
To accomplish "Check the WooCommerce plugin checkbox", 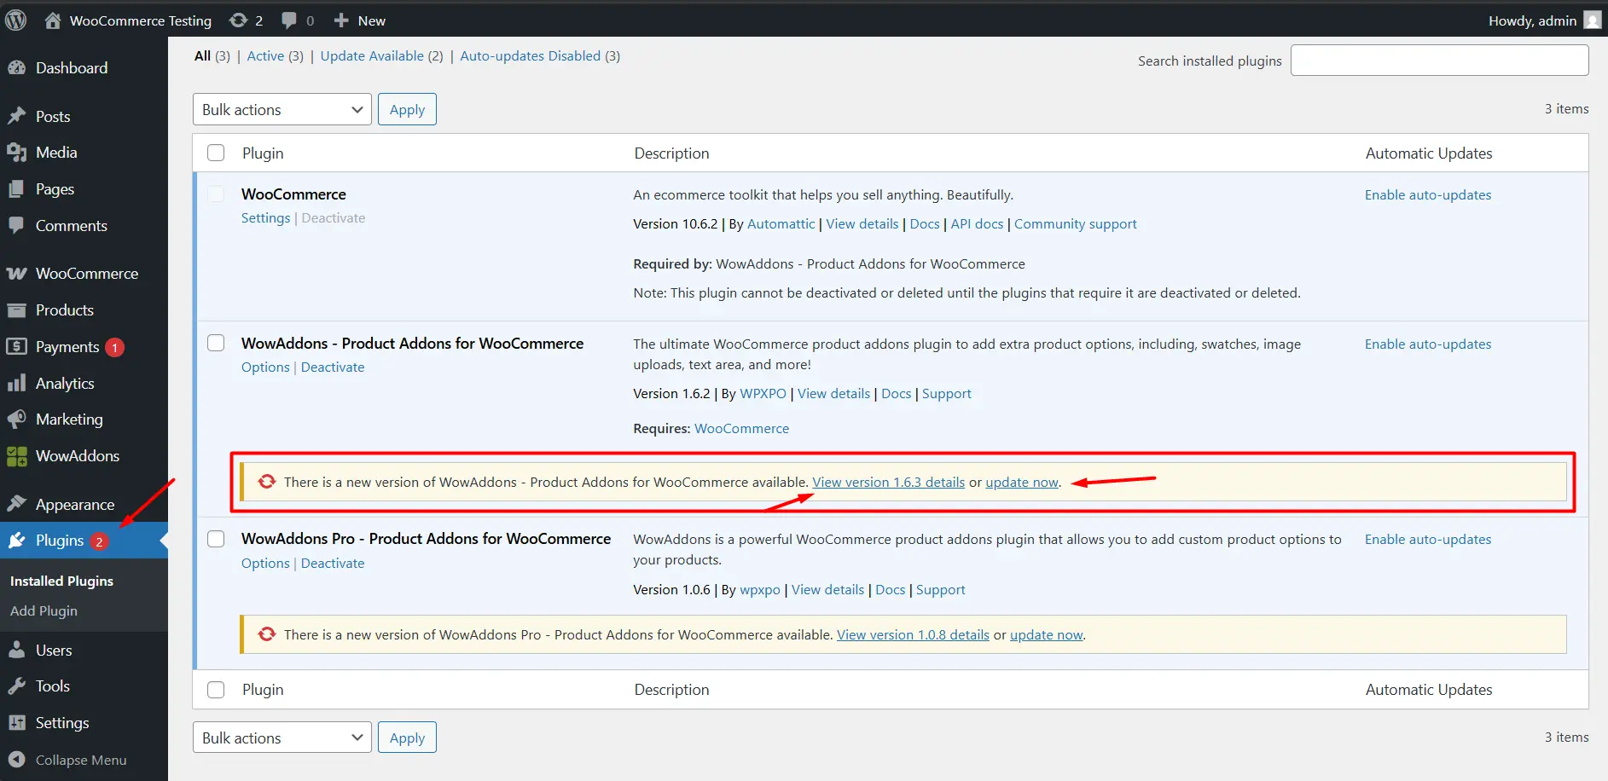I will [x=216, y=194].
